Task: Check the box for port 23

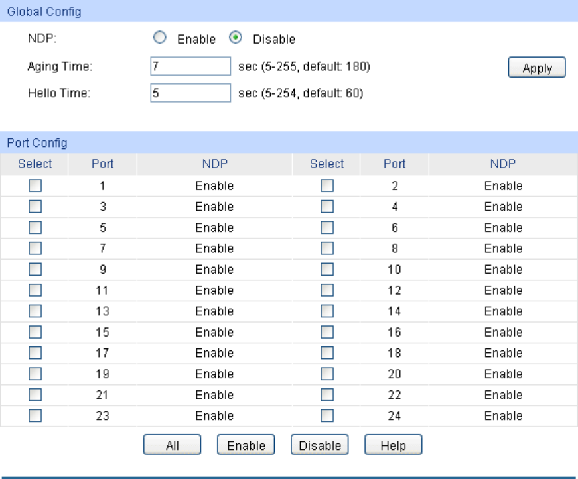Action: tap(35, 416)
